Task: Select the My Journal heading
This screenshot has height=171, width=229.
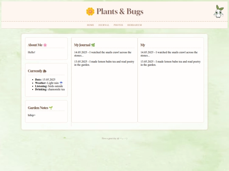Action: [x=82, y=45]
